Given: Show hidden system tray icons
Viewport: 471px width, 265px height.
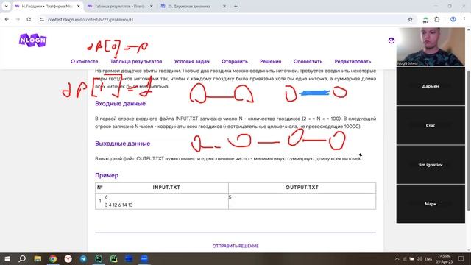Looking at the screenshot, I should click(x=397, y=258).
